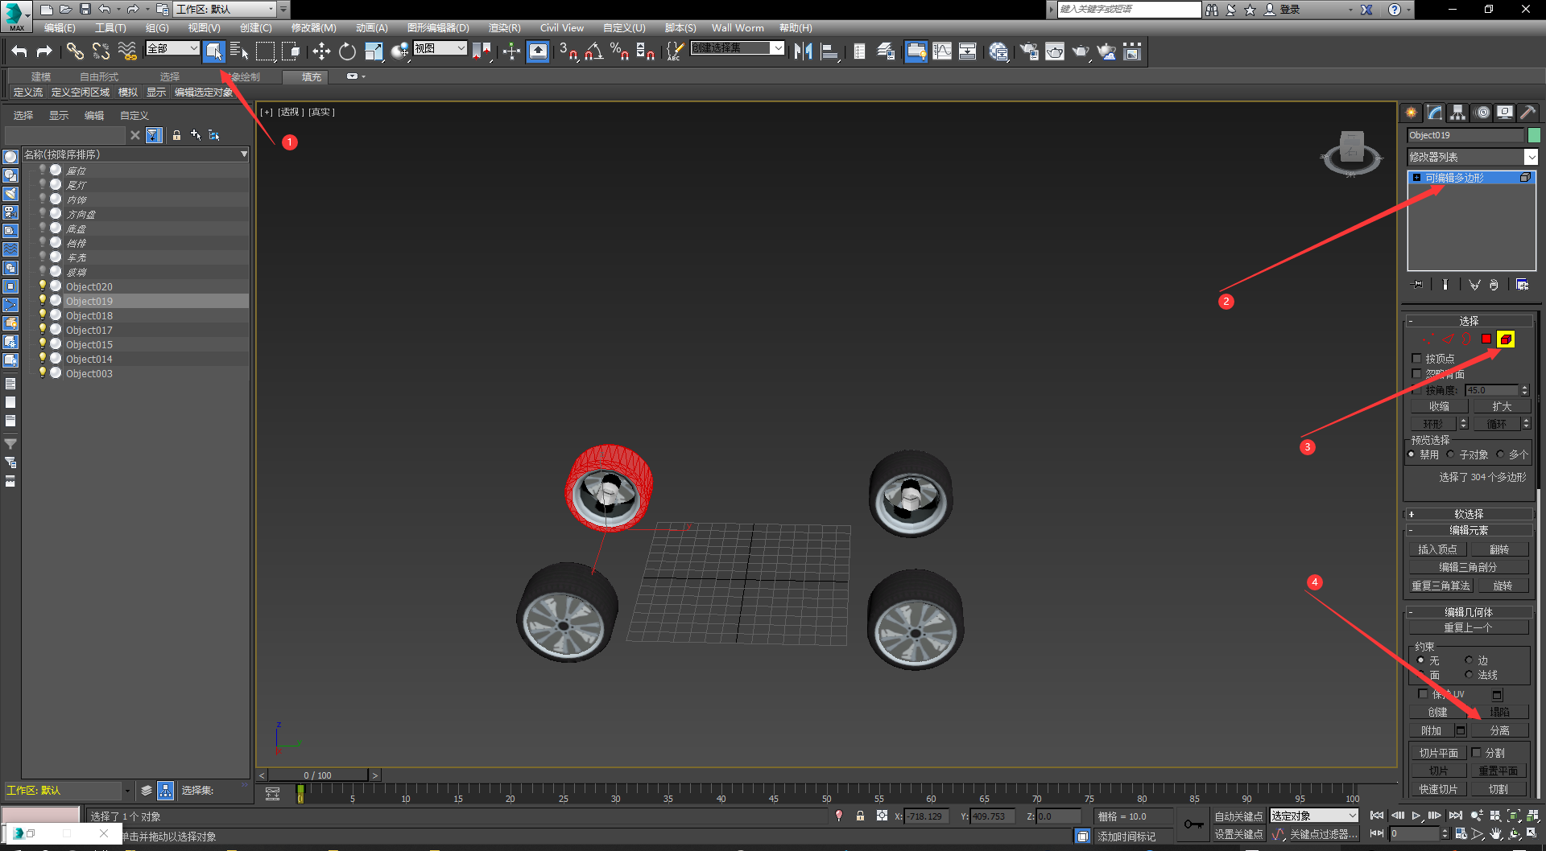The height and width of the screenshot is (851, 1546).
Task: Open the 修改器(M) menu
Action: tap(313, 28)
